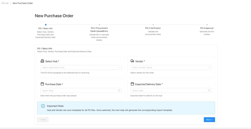Click the chevron arrow in Vendor dropdown
251x129 pixels.
coord(209,68)
